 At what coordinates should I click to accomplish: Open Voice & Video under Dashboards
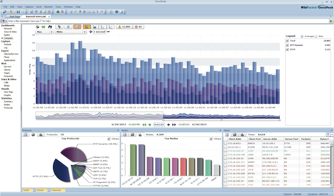pos(10,31)
